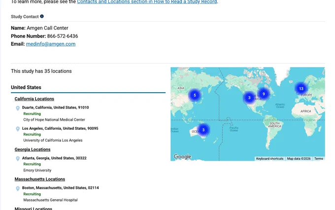This screenshot has width=335, height=210.
Task: Open the map Terms link
Action: (x=319, y=159)
